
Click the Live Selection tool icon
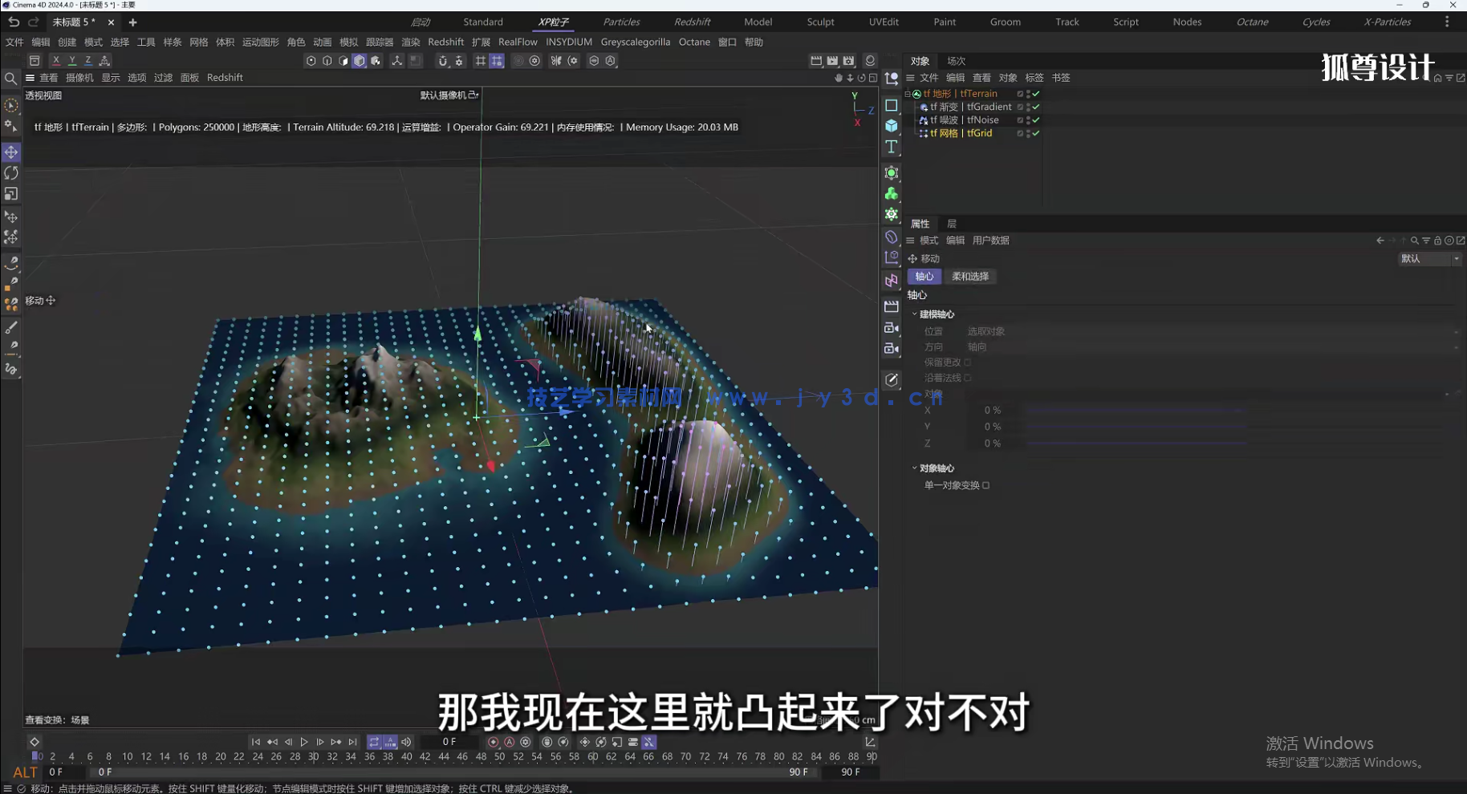tap(11, 105)
